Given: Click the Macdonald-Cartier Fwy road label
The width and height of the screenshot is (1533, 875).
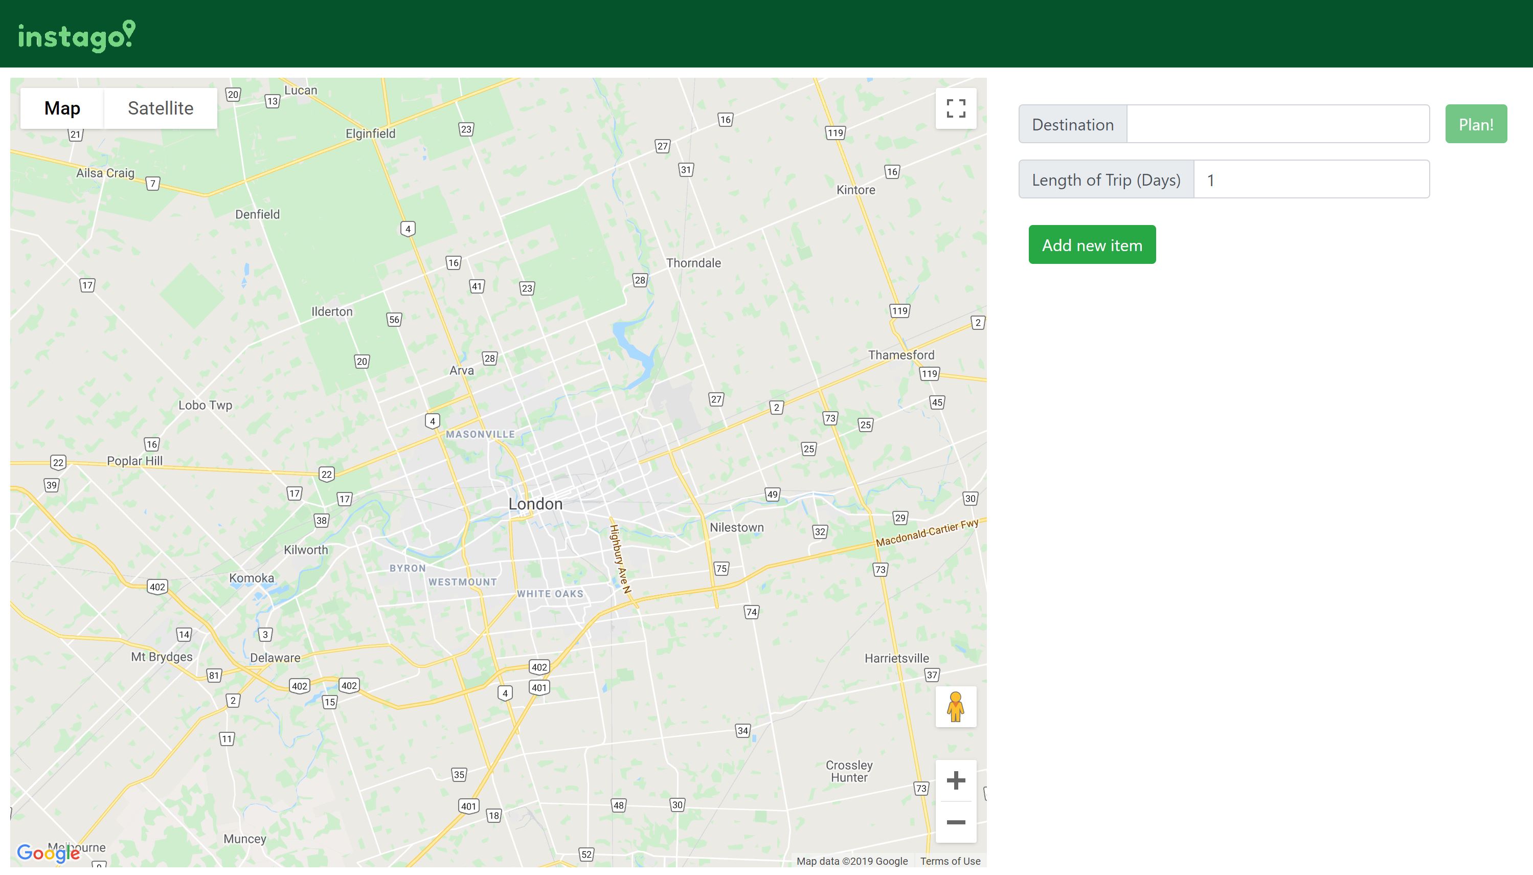Looking at the screenshot, I should (x=926, y=533).
